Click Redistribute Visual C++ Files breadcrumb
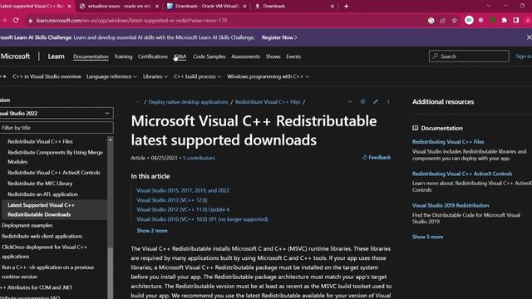The width and height of the screenshot is (532, 299). point(268,102)
